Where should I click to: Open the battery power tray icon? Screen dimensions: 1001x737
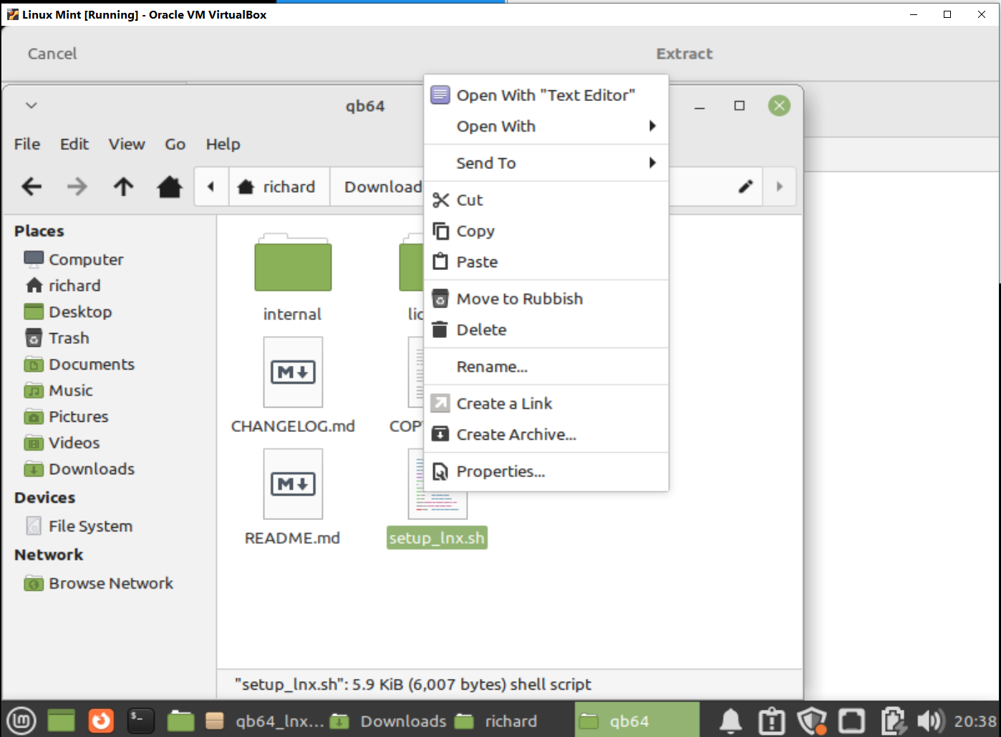pyautogui.click(x=892, y=721)
